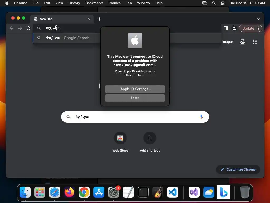Open Search Labs flask icon
270x203 pixels.
click(243, 41)
